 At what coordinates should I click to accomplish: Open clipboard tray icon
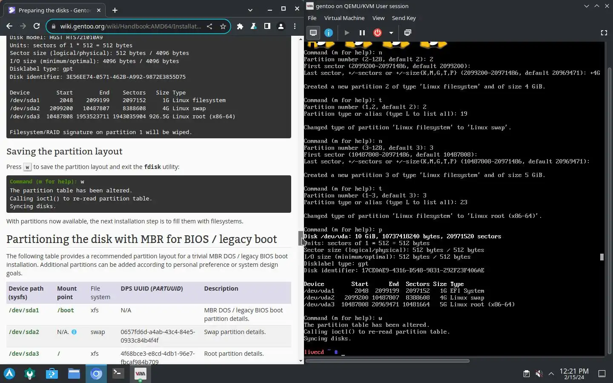(x=527, y=374)
